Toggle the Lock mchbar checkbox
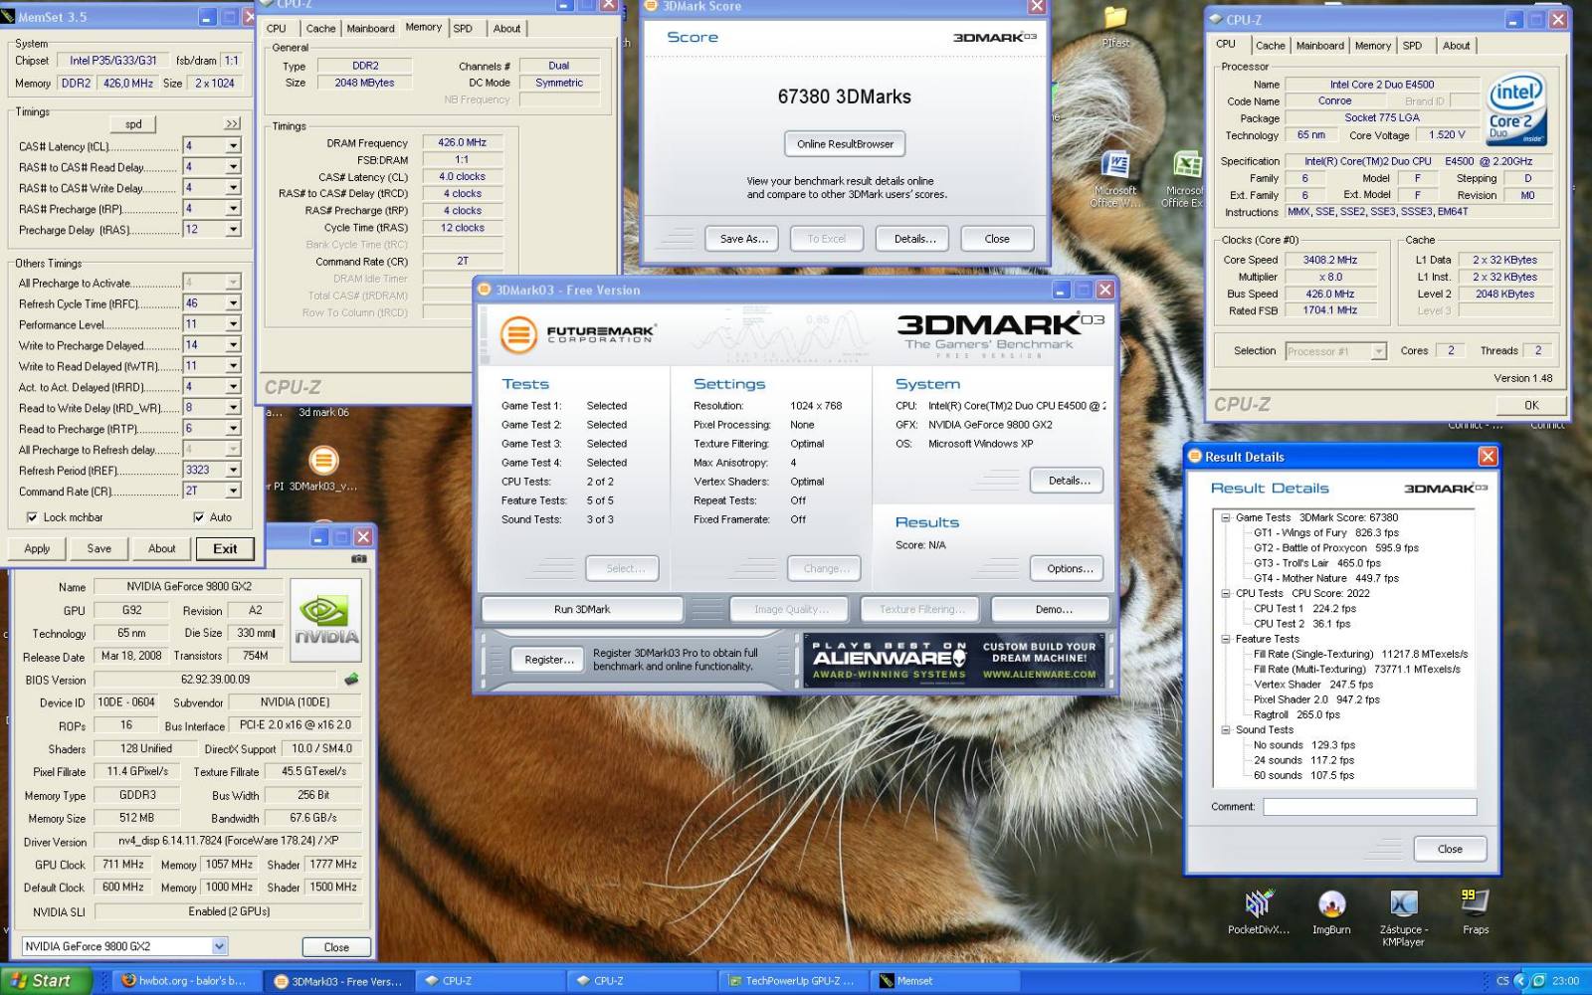 tap(33, 517)
